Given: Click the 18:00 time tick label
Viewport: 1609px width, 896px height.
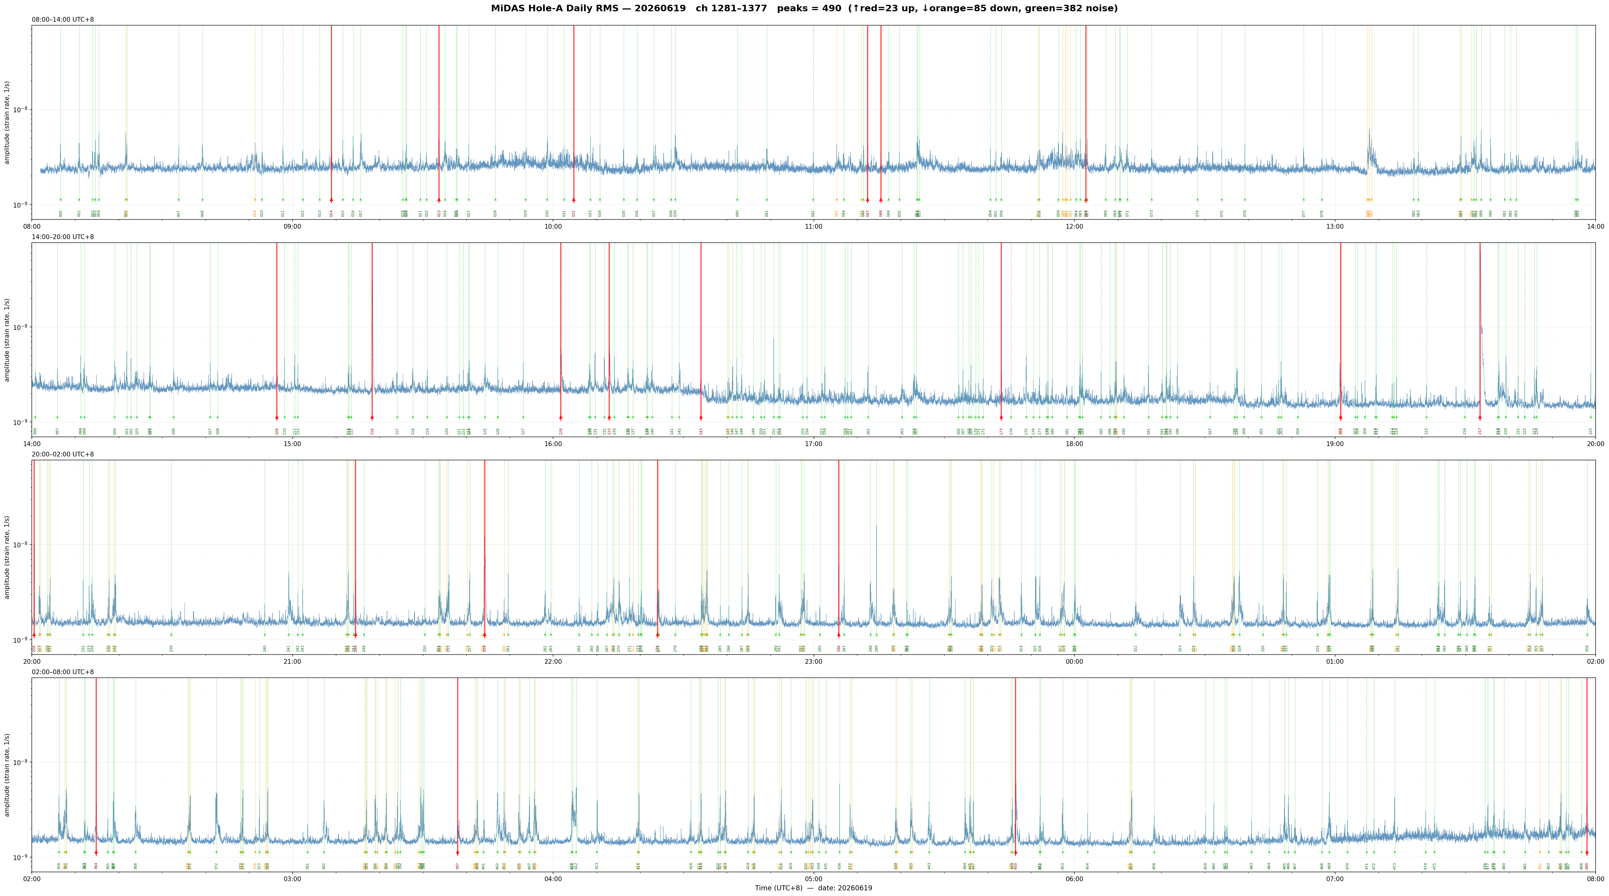Looking at the screenshot, I should click(1074, 443).
